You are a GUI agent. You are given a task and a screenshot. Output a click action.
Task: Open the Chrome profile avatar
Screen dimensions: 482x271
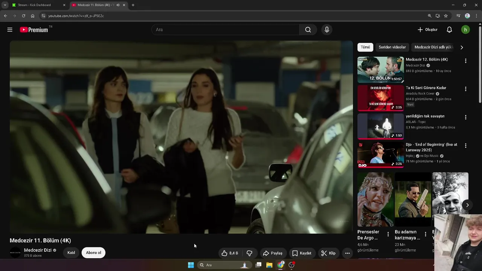pos(467,16)
